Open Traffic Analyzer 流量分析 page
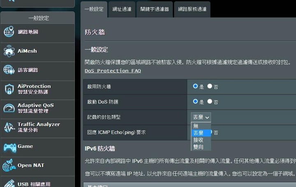 coord(37,128)
